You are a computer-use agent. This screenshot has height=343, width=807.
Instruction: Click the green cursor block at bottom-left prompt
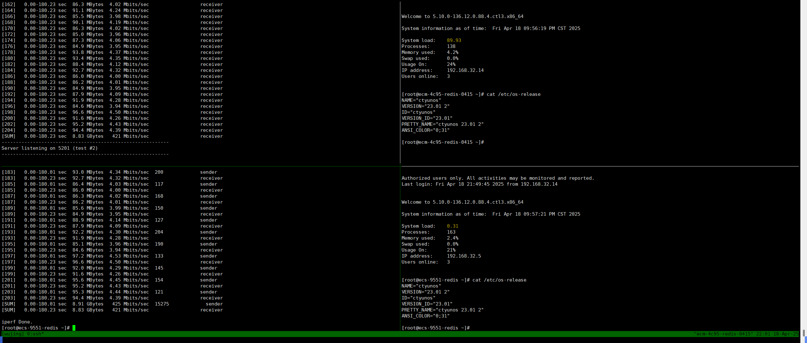click(74, 328)
